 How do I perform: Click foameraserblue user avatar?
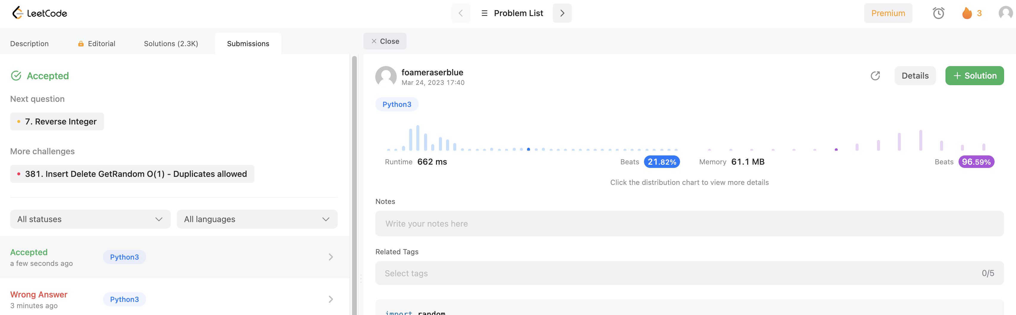386,76
